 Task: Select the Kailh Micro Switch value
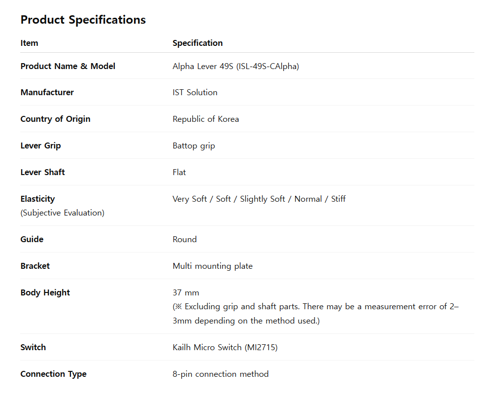pyautogui.click(x=225, y=347)
